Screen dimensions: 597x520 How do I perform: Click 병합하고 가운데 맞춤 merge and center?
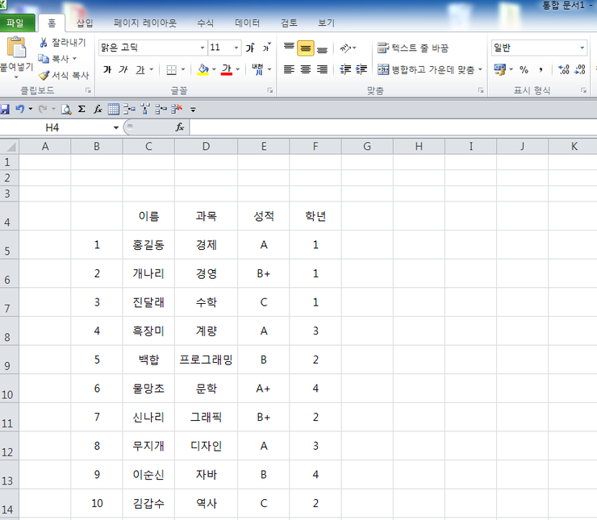point(425,69)
